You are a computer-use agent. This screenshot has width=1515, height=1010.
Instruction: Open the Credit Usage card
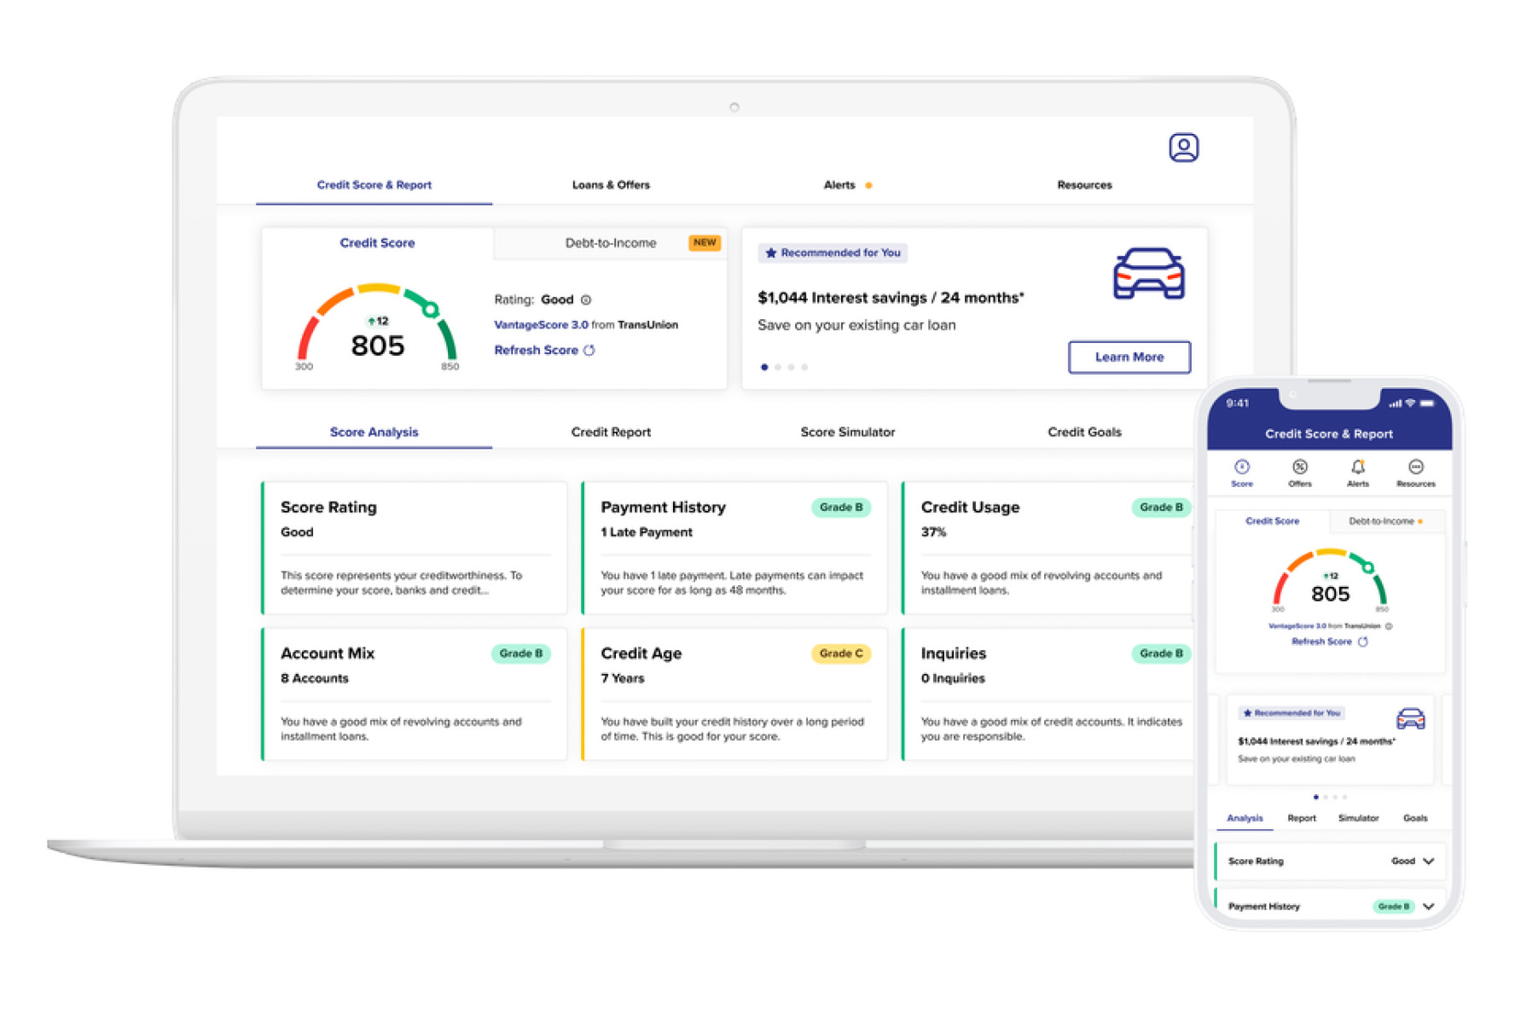[x=1048, y=548]
